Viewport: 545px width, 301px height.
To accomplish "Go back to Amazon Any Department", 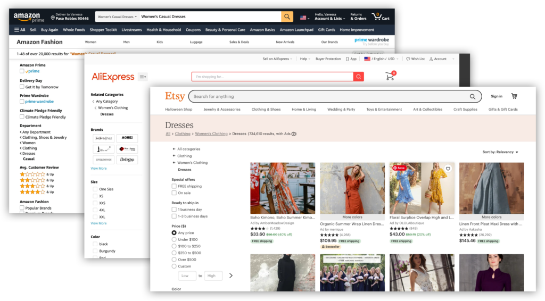I will pos(35,132).
